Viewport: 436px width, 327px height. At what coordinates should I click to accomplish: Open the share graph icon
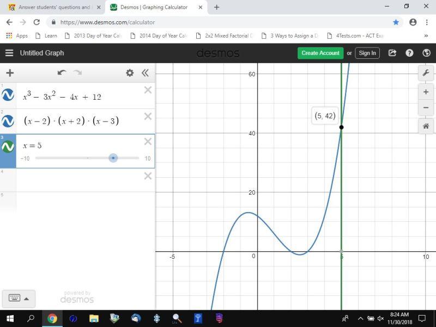(392, 53)
